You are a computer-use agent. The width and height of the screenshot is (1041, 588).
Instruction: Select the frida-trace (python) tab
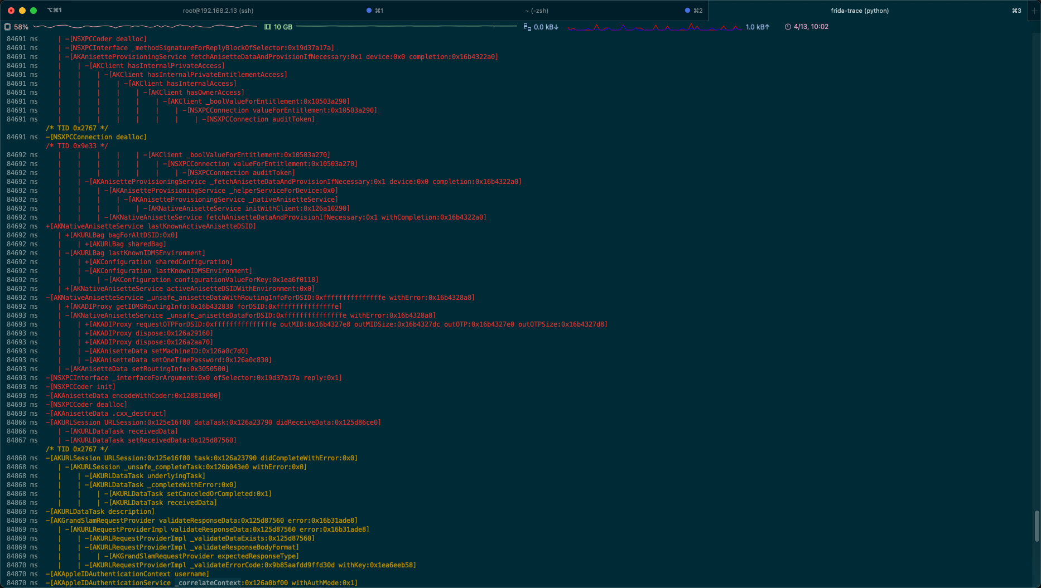pos(859,11)
